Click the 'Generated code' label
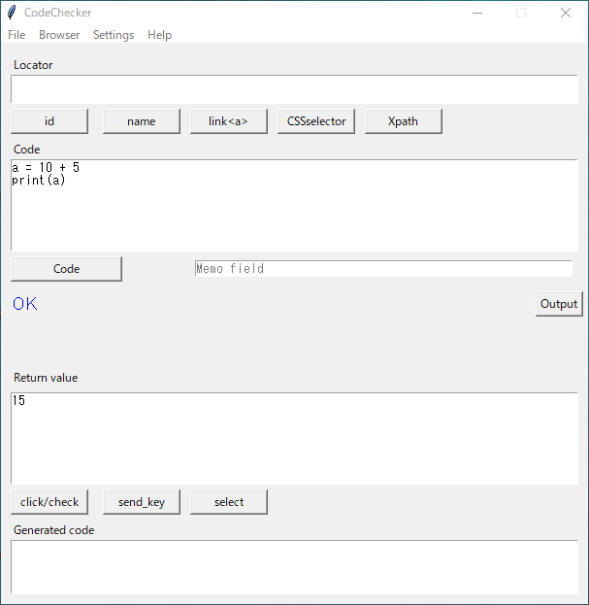This screenshot has height=605, width=589. (54, 530)
